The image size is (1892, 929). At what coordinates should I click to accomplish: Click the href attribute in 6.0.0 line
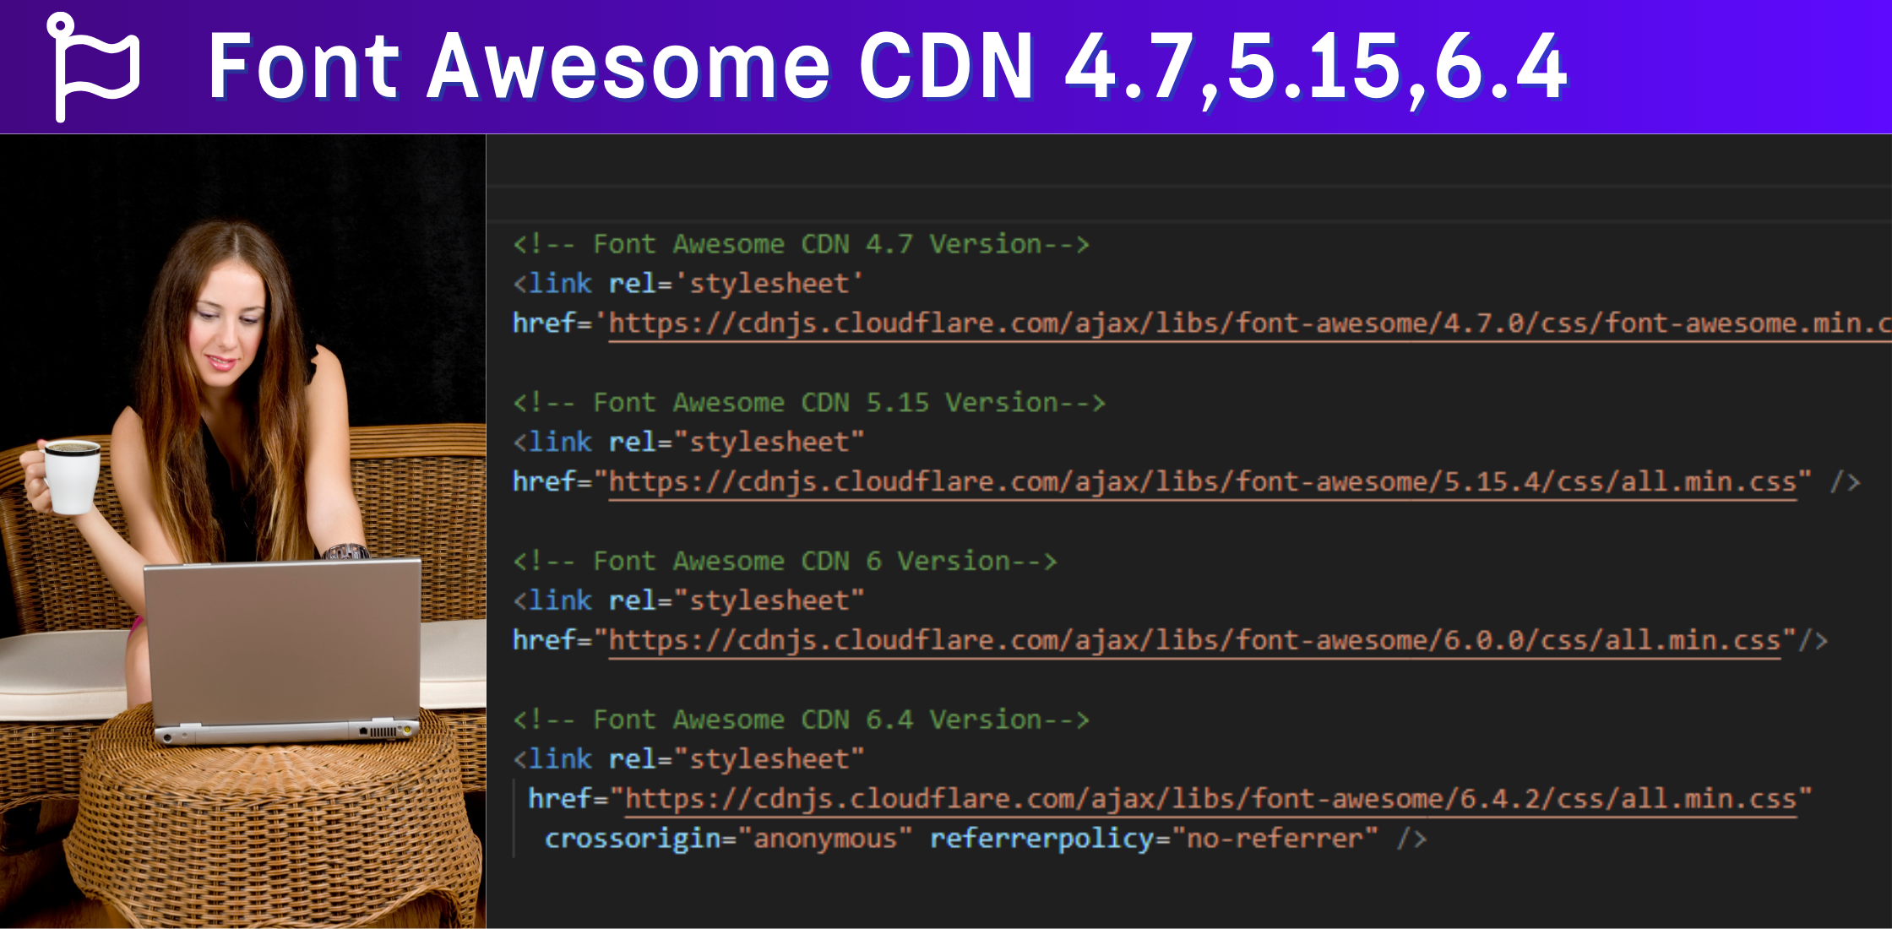[x=545, y=641]
